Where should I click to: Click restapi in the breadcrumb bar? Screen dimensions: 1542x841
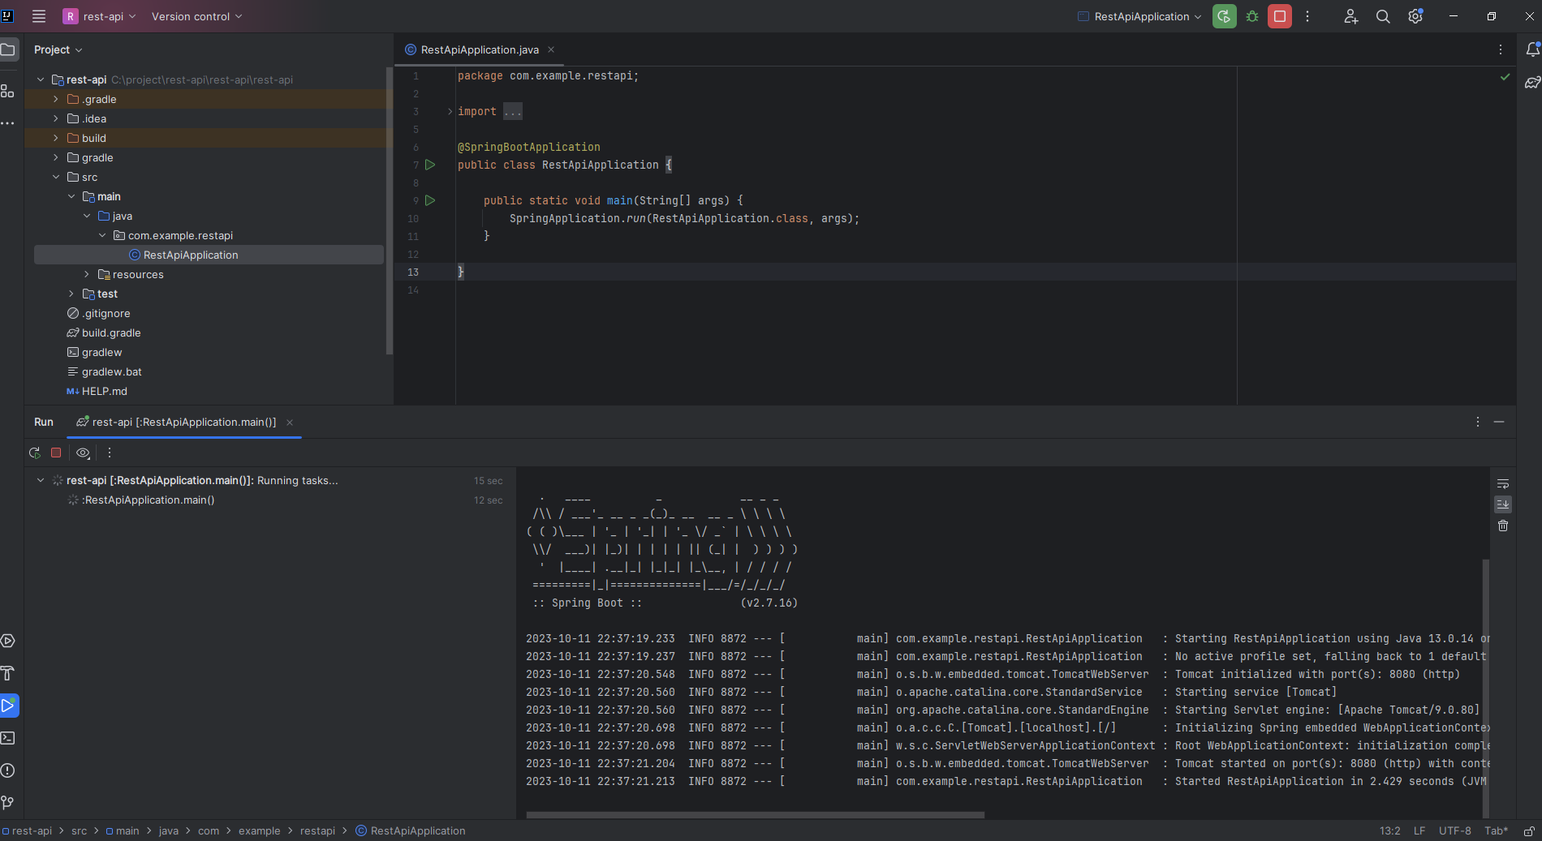(x=317, y=831)
